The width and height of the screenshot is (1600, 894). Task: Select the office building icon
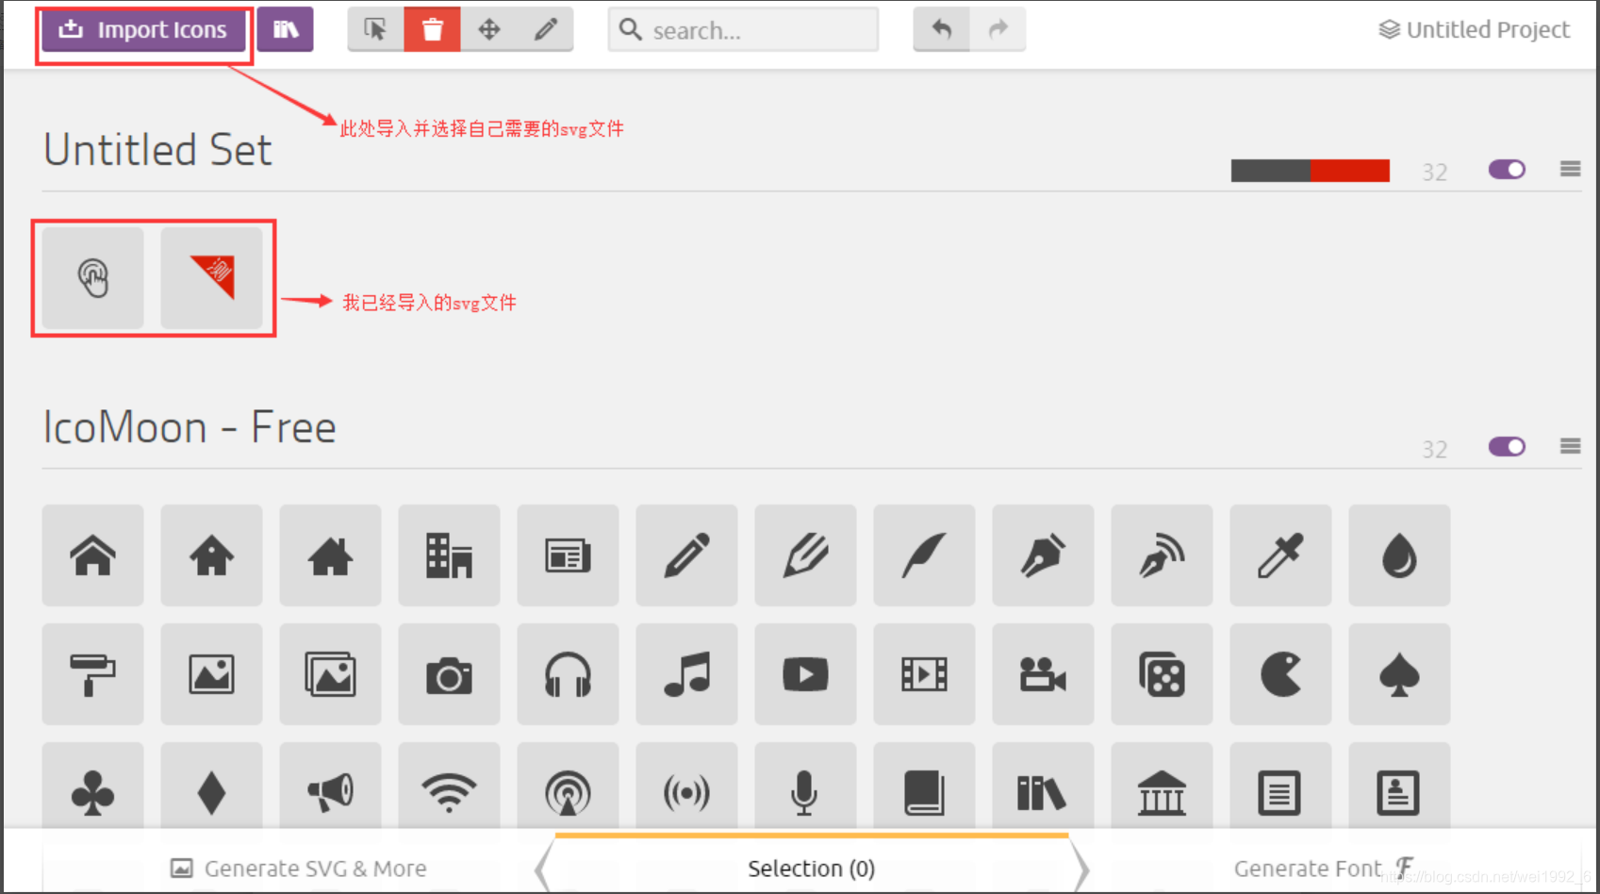point(449,555)
